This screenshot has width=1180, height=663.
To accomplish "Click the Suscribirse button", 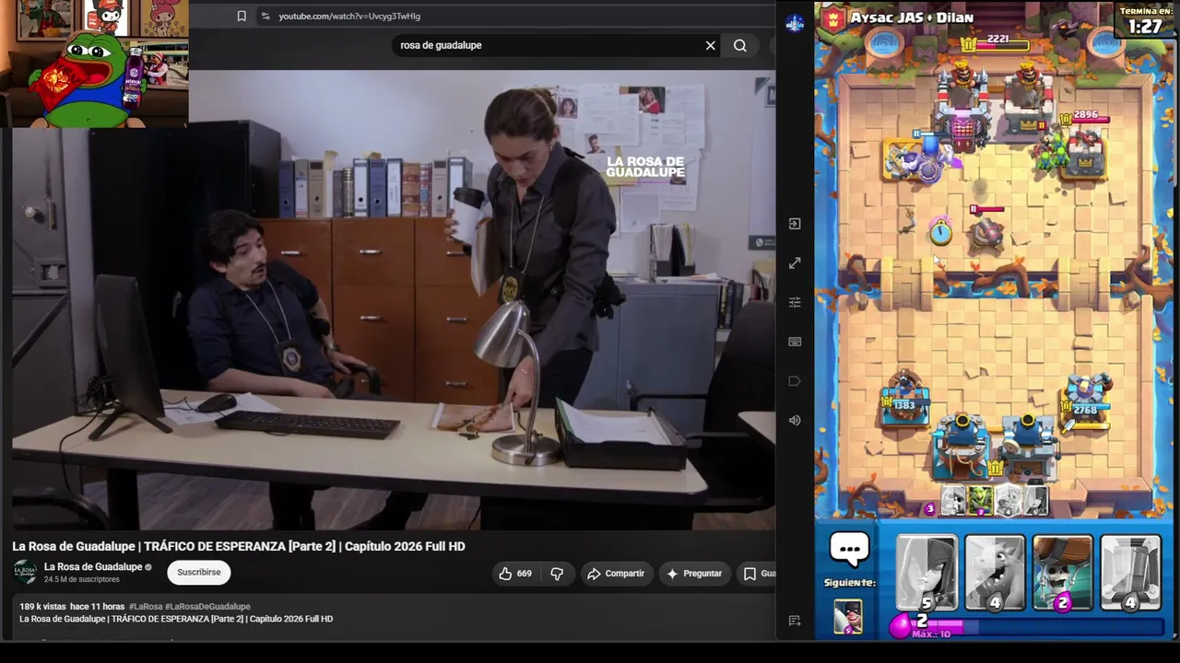I will (x=199, y=572).
